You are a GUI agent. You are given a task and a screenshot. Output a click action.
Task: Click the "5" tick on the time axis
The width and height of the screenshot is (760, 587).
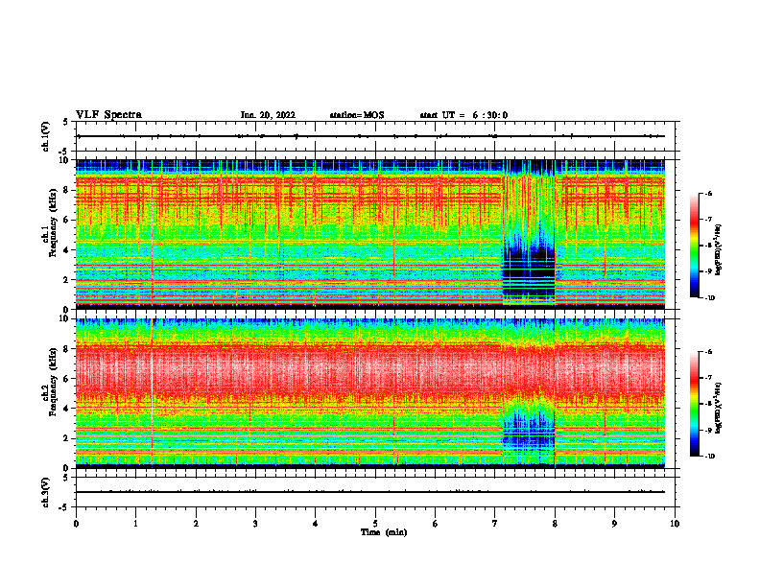375,524
